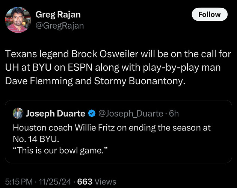Click the 5:15 PM timestamp
The image size is (237, 188).
coord(19,182)
